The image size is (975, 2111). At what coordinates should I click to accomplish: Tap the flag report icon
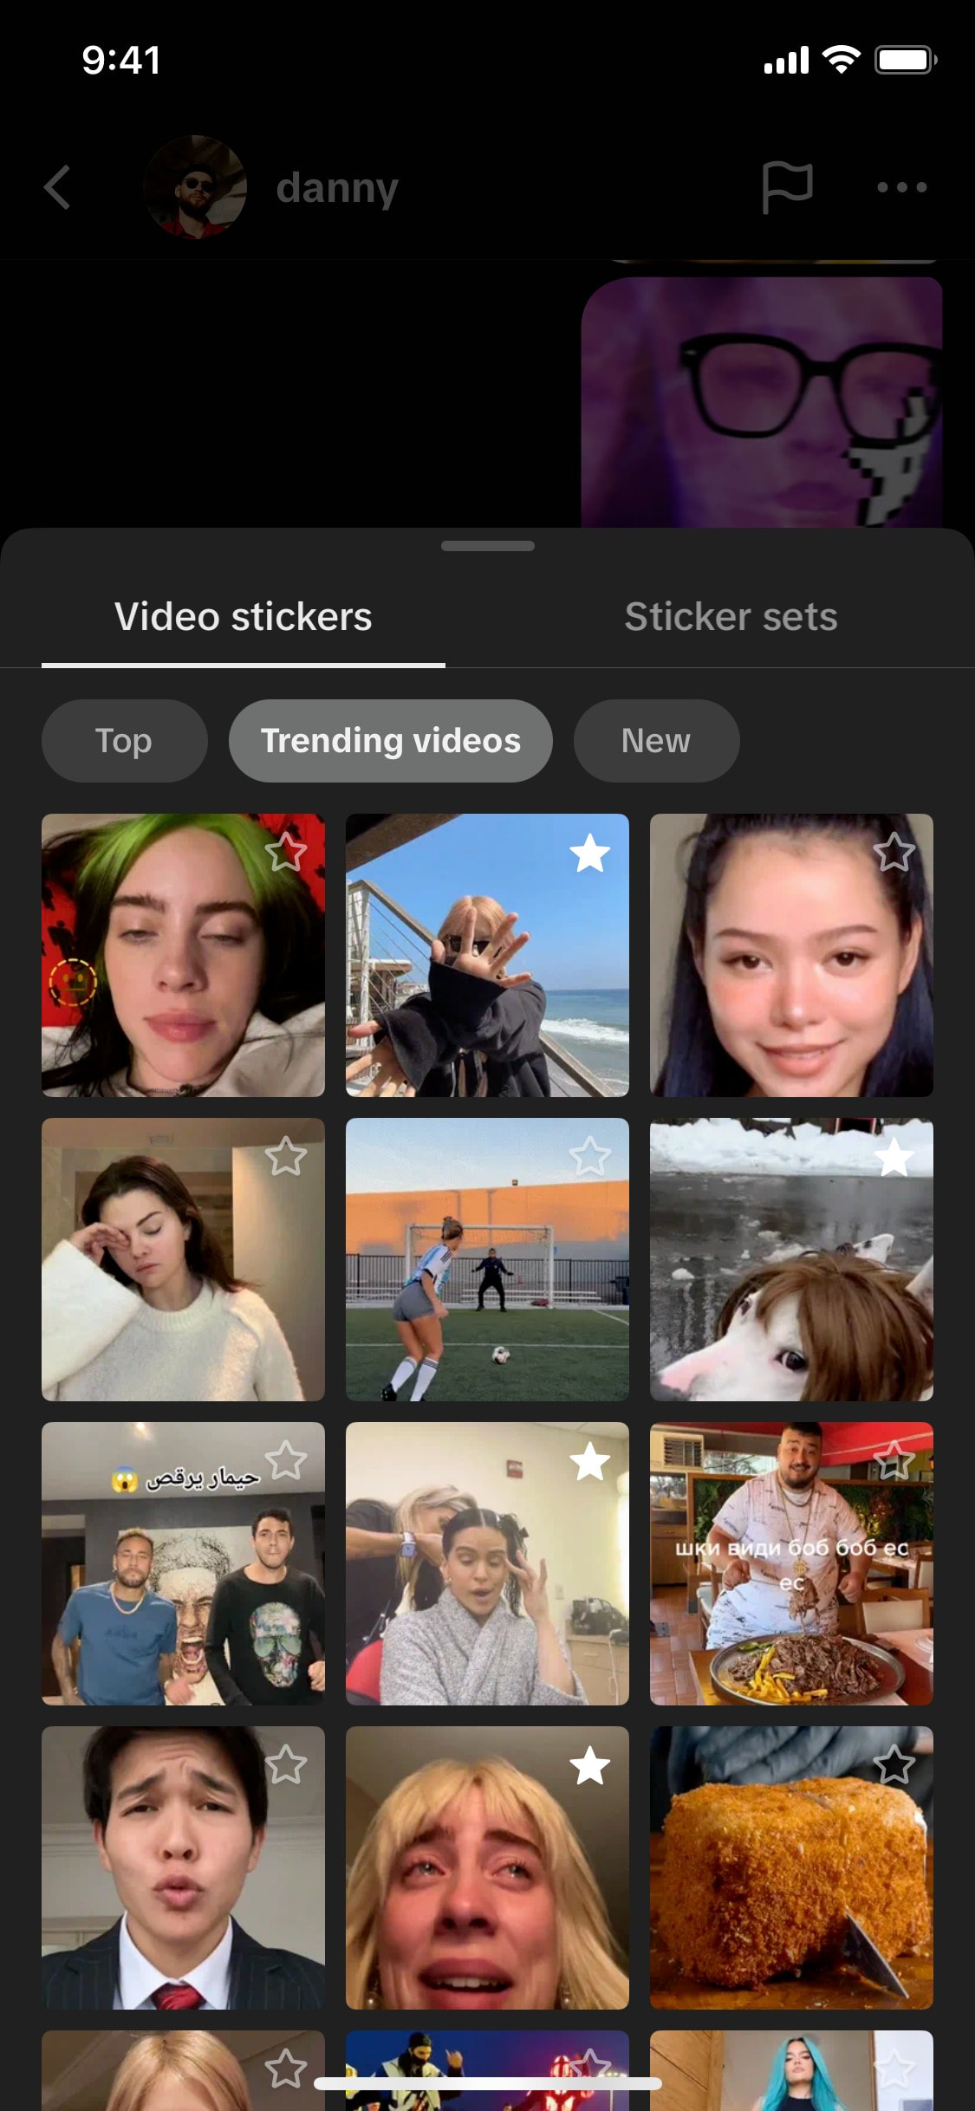(x=787, y=187)
